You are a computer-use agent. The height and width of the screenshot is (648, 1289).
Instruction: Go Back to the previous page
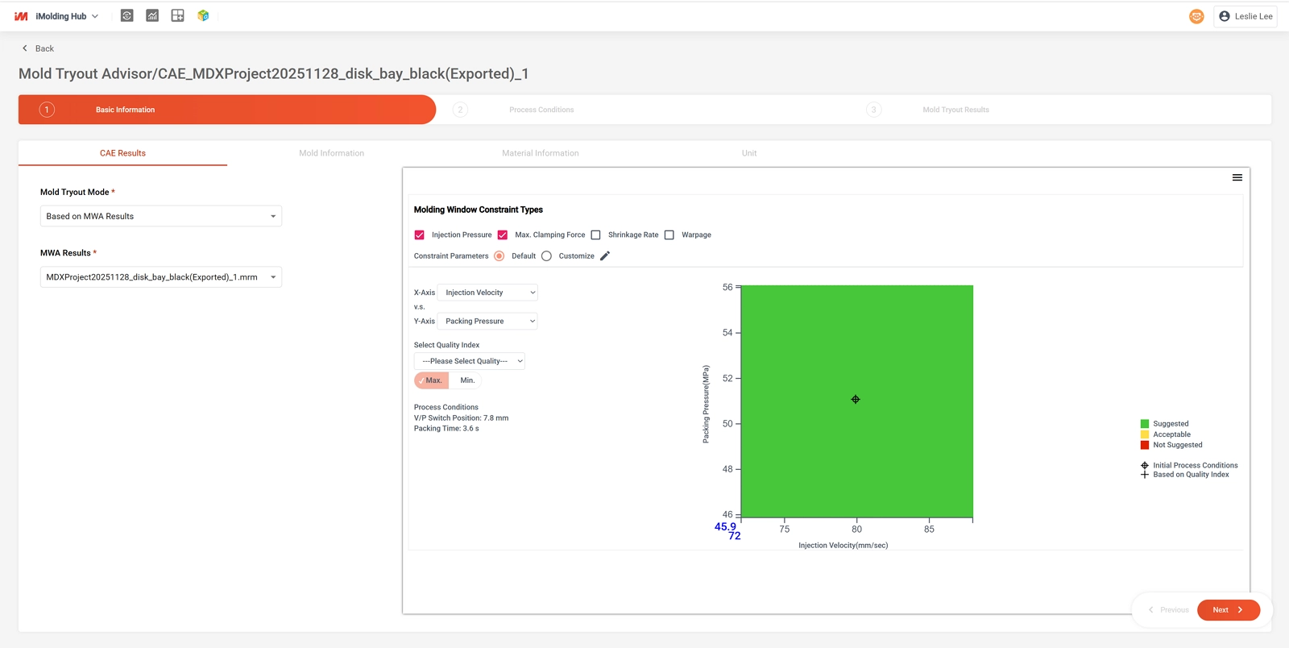[x=38, y=48]
